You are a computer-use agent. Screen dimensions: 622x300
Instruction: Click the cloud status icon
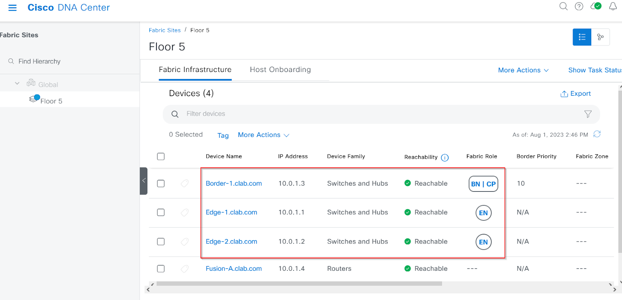(596, 6)
